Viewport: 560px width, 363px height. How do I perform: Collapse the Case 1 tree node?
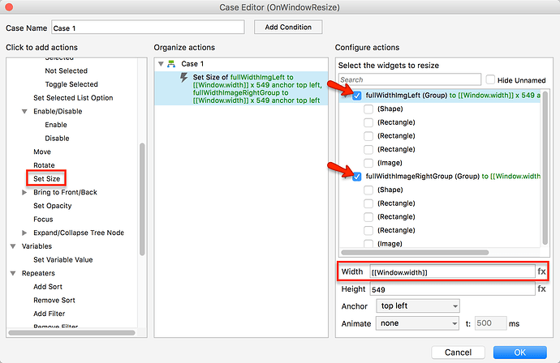(x=162, y=64)
